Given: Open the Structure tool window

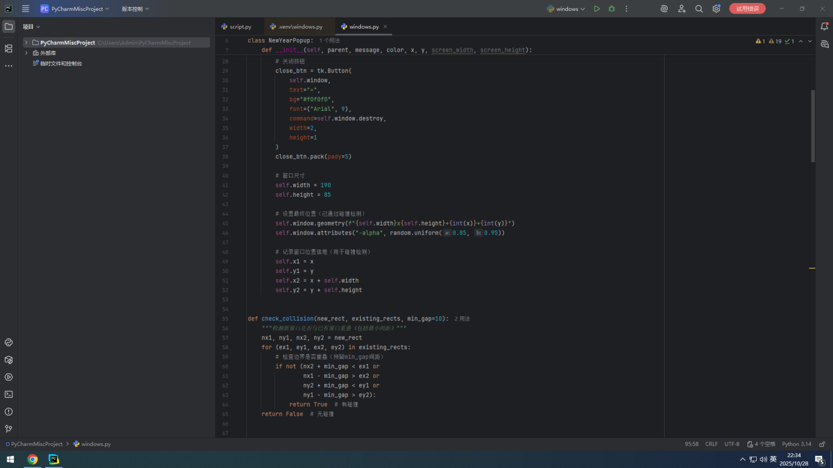Looking at the screenshot, I should (x=9, y=48).
